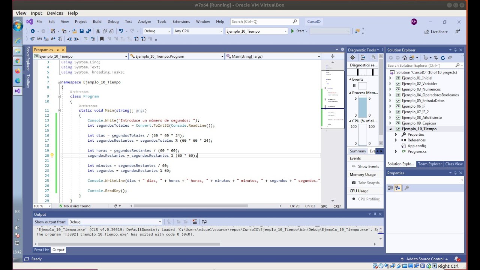This screenshot has height=270, width=480.
Task: Select App.config in Solution Explorer
Action: click(x=417, y=145)
